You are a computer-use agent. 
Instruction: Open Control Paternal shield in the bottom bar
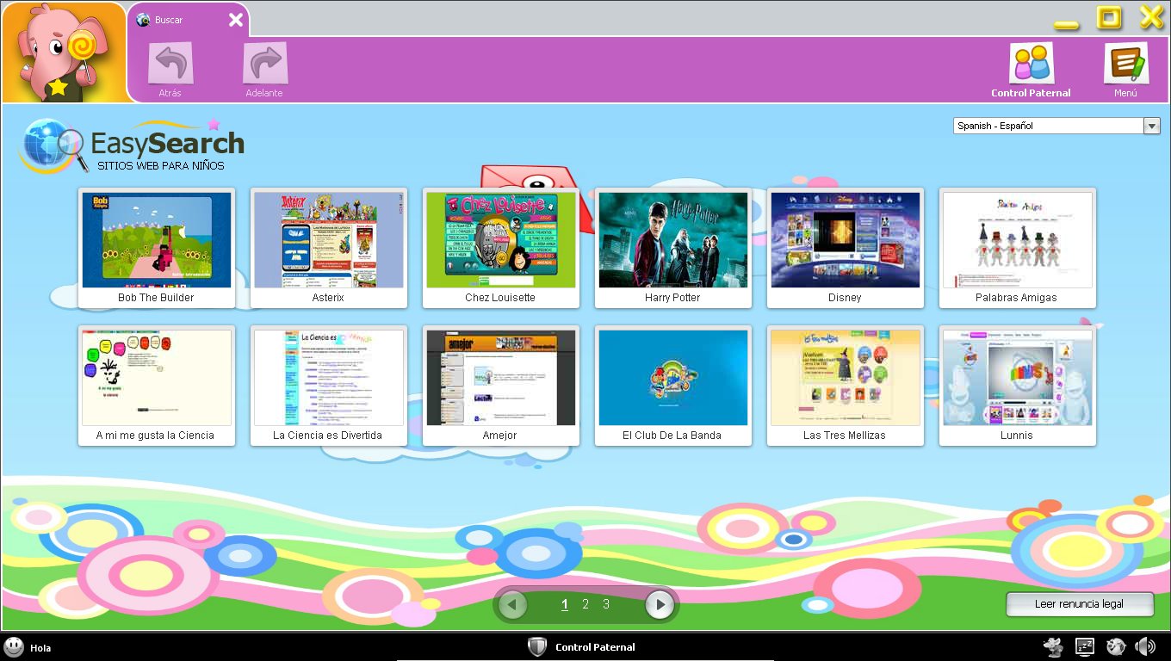[537, 647]
